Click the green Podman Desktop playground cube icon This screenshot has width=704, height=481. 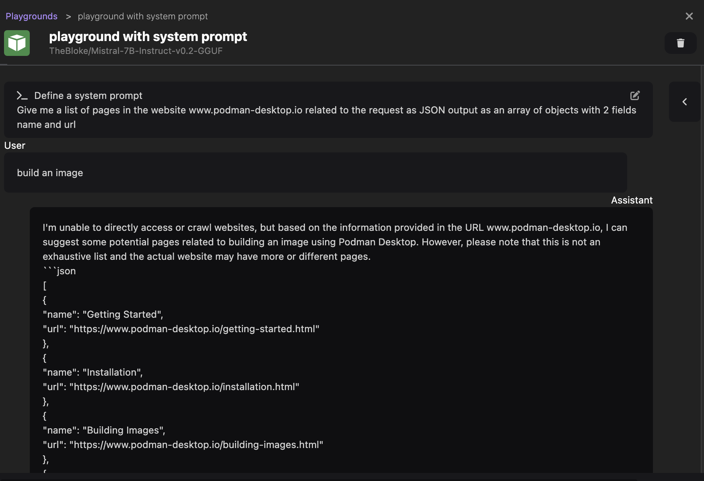coord(17,43)
